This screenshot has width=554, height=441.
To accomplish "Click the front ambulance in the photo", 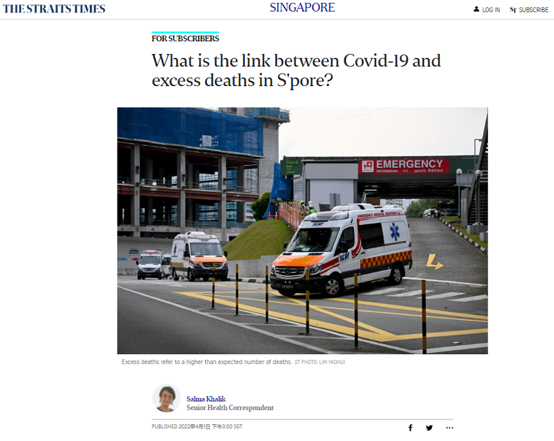I will [x=341, y=250].
